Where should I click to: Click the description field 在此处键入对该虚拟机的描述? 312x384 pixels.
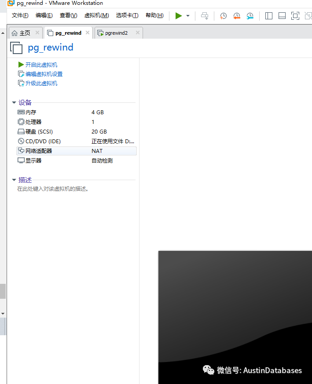click(x=53, y=189)
